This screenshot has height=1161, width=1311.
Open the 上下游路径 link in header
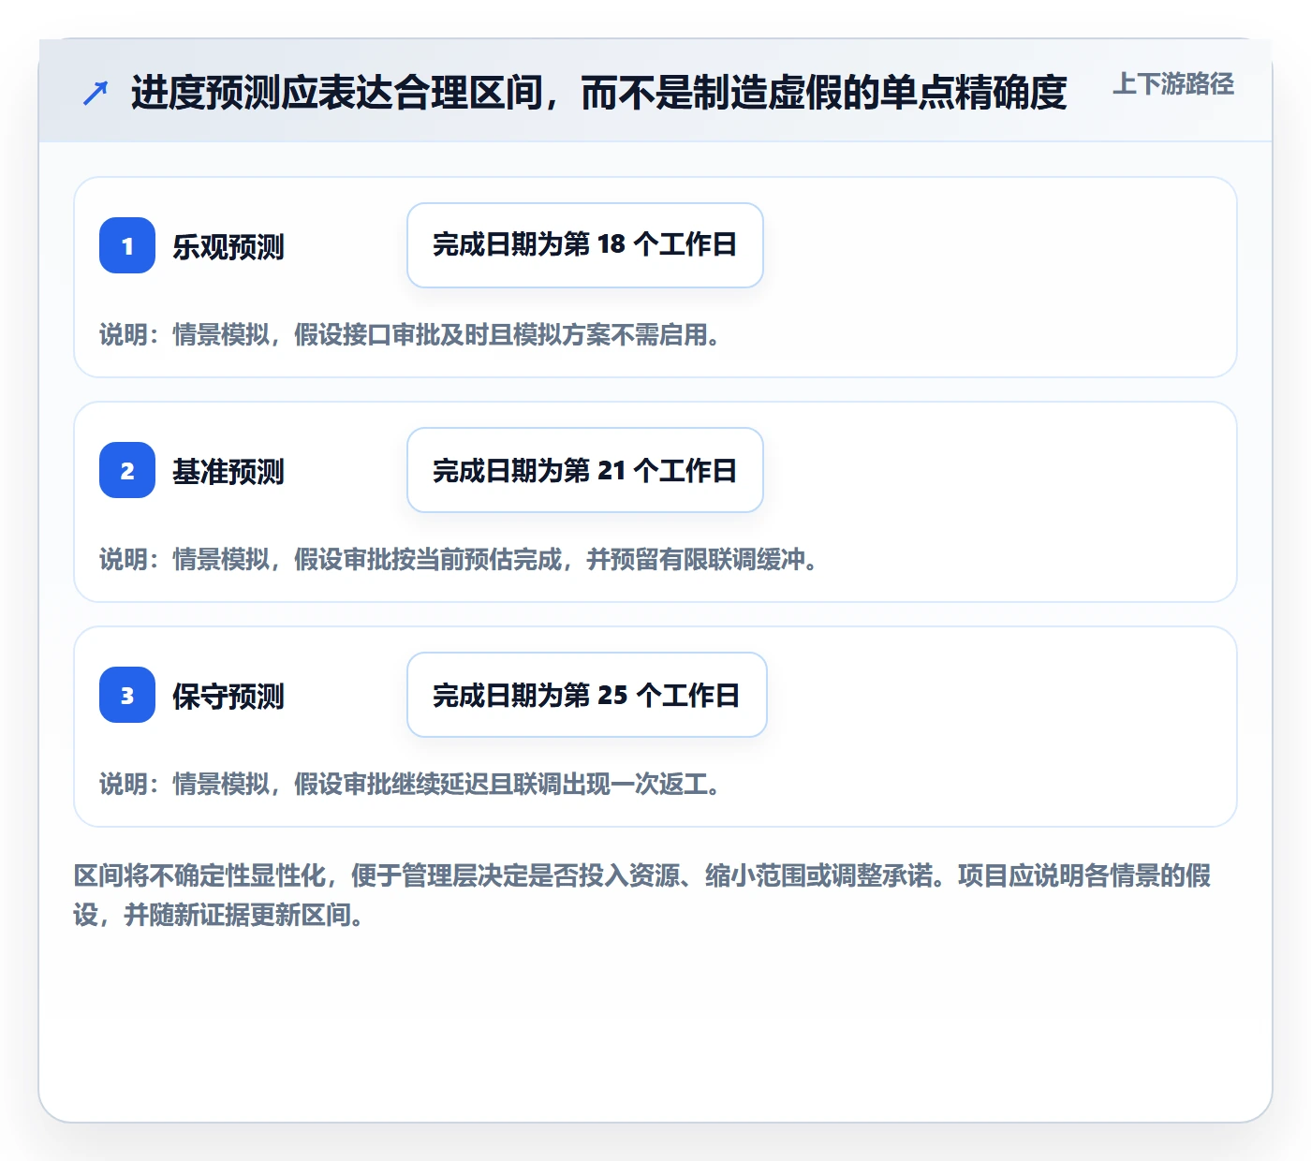(1173, 84)
